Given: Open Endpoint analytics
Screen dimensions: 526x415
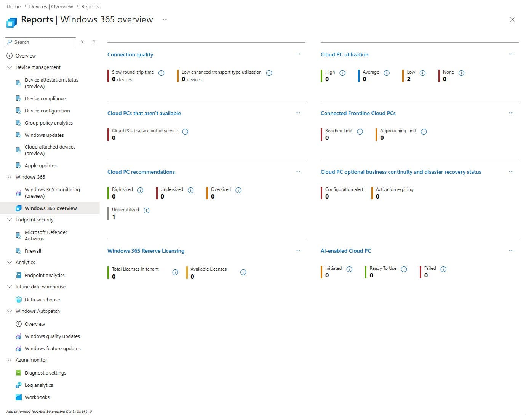Looking at the screenshot, I should coord(45,275).
